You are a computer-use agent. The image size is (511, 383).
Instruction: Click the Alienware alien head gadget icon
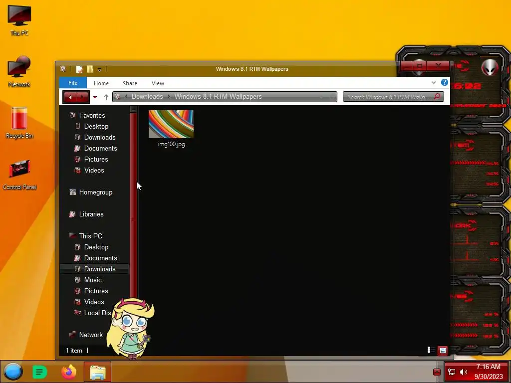coord(490,68)
